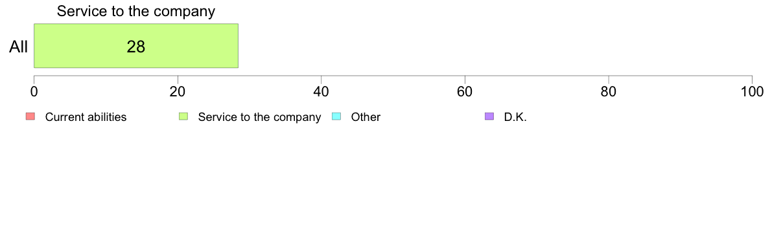Click the 60 axis tick label
The height and width of the screenshot is (238, 770).
click(x=465, y=92)
